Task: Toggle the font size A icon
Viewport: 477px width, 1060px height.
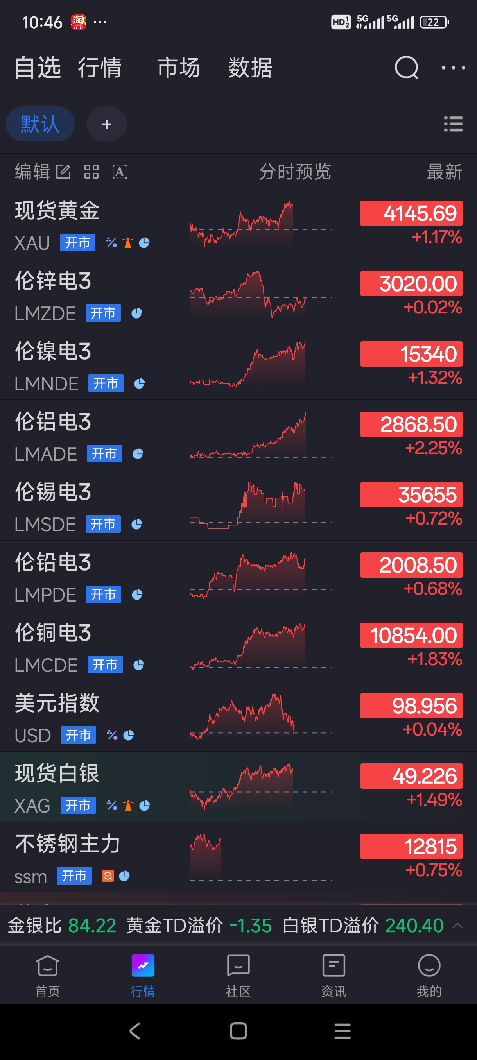Action: tap(119, 172)
